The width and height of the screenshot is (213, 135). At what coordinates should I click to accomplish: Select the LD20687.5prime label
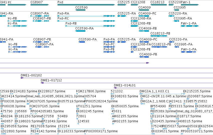pyautogui.click(x=199, y=96)
